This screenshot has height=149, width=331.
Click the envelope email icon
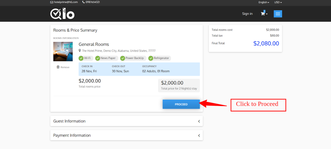pyautogui.click(x=52, y=2)
